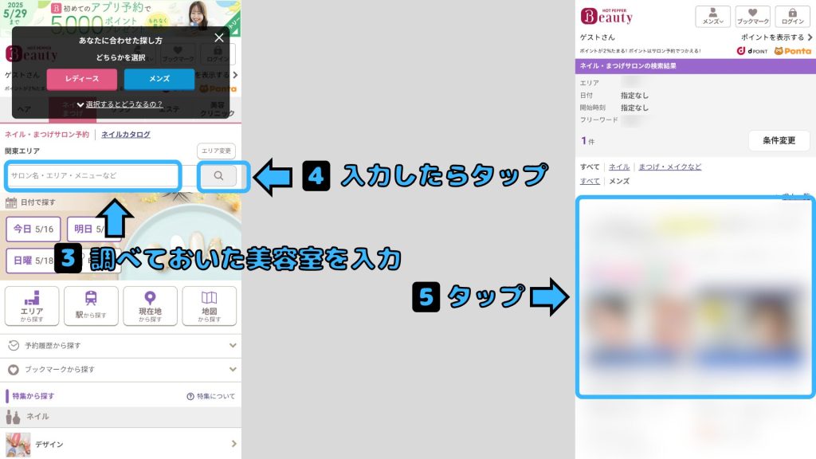Image resolution: width=816 pixels, height=459 pixels.
Task: Click the 条件変更 button
Action: (x=779, y=140)
